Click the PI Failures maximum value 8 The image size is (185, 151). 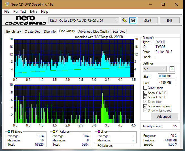(x=88, y=140)
